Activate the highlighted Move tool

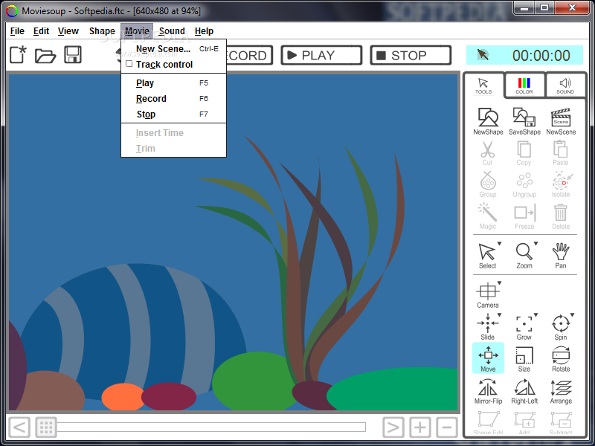pos(488,358)
